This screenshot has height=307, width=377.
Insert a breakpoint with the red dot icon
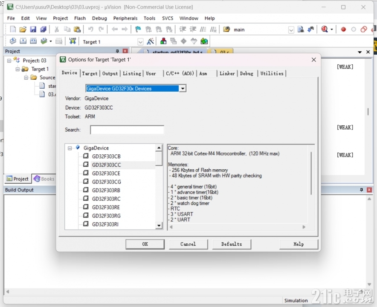pos(343,29)
